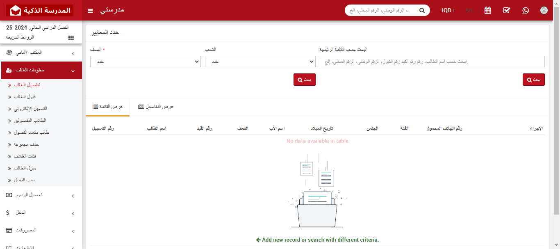560x249 pixels.
Task: Expand the المصروفات sidebar section
Action: [x=41, y=230]
